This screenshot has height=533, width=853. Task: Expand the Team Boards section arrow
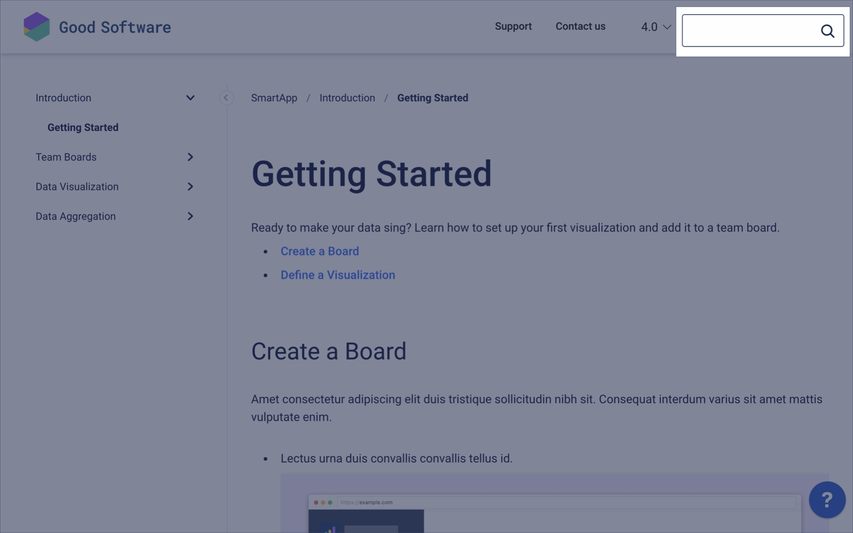[x=190, y=157]
